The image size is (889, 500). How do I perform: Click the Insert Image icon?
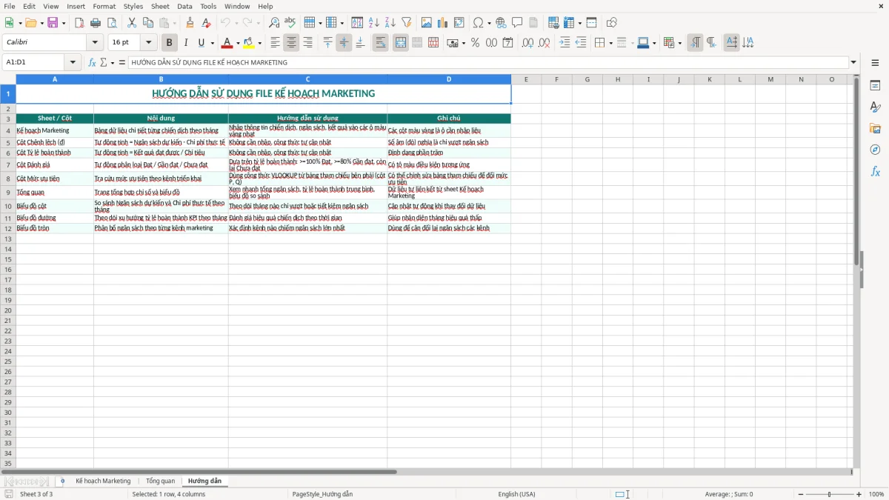(x=427, y=23)
